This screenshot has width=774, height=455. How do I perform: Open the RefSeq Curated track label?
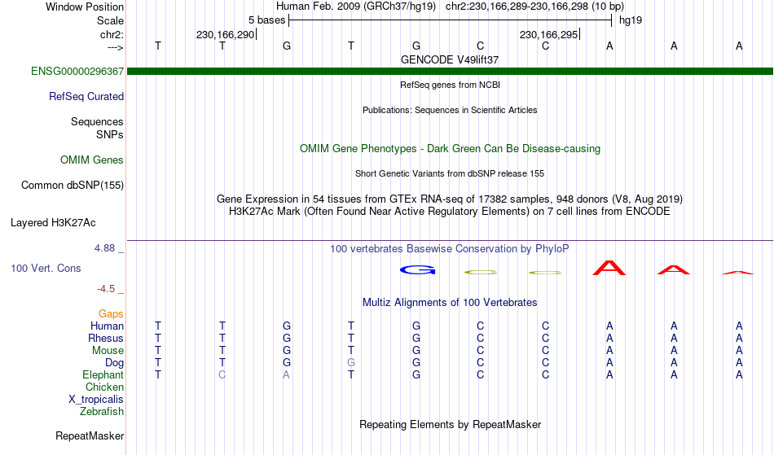pyautogui.click(x=86, y=96)
